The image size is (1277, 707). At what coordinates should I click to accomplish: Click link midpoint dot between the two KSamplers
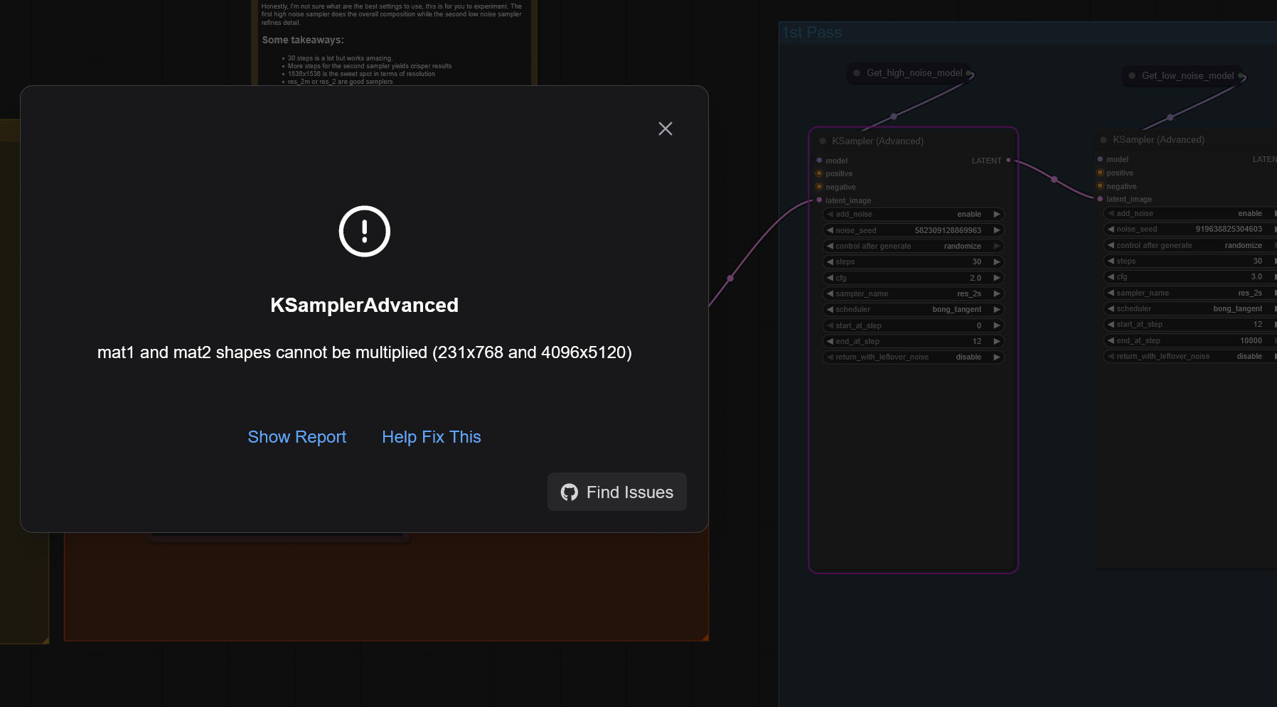[x=1054, y=179]
